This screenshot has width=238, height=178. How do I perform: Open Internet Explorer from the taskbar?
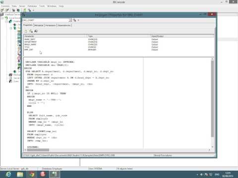tap(8, 174)
